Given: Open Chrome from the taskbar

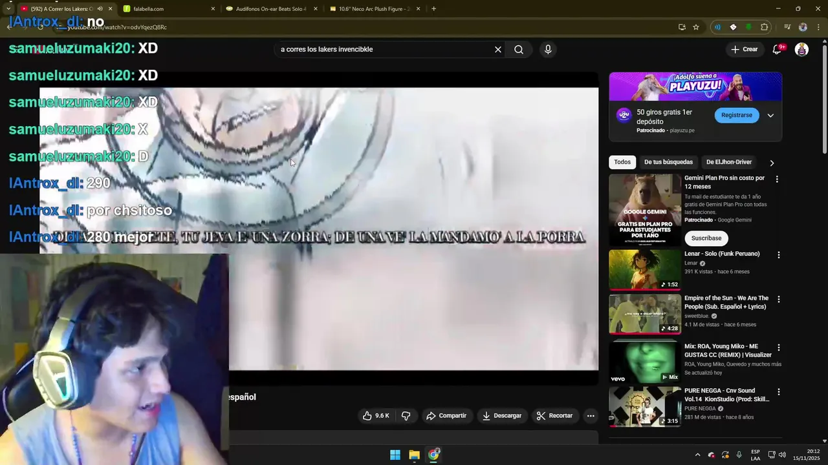Looking at the screenshot, I should pos(433,455).
